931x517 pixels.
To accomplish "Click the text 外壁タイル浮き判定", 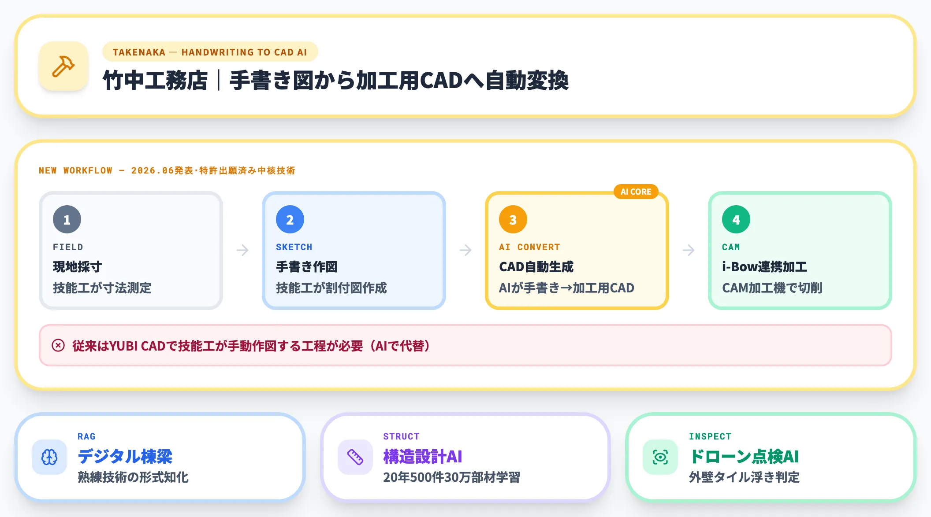I will [x=745, y=477].
